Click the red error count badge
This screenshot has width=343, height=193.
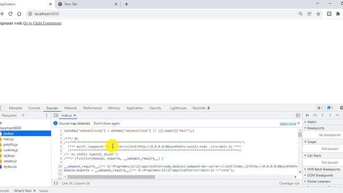[320, 108]
